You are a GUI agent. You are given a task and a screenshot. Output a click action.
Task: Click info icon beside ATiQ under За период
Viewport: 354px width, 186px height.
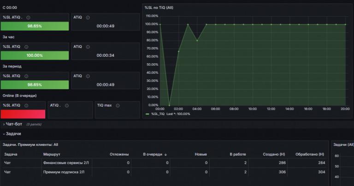click(x=88, y=77)
